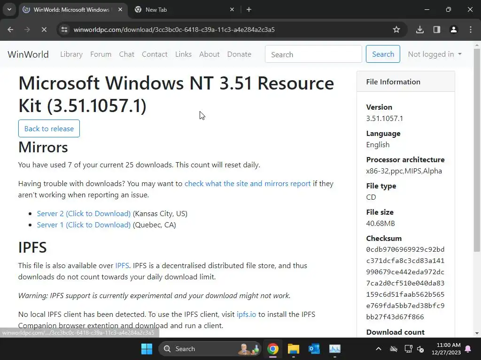Expand the Not logged in dropdown
The height and width of the screenshot is (360, 481).
pyautogui.click(x=434, y=54)
